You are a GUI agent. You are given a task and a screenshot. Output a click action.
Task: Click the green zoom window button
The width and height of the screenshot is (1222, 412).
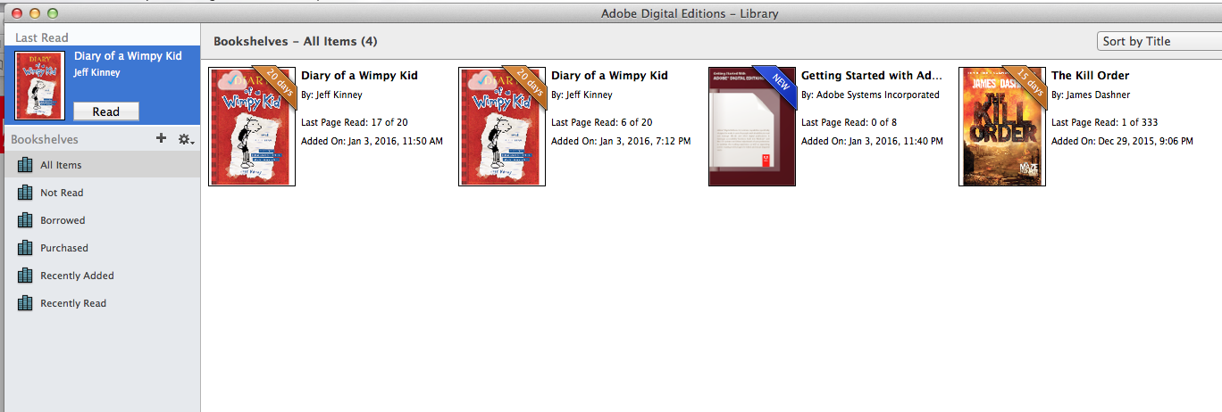click(x=52, y=13)
